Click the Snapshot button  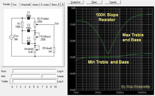tap(75, 2)
